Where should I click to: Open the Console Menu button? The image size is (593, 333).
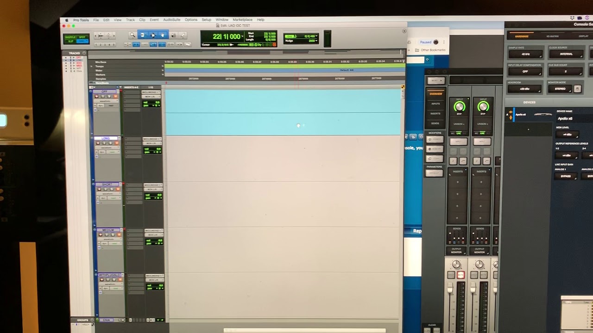coord(435,80)
